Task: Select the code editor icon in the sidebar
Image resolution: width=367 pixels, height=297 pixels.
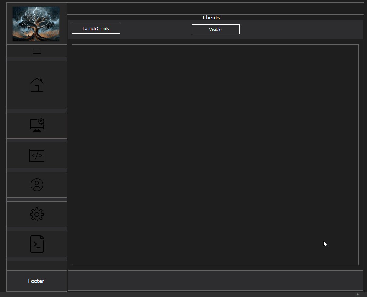Action: coord(37,155)
